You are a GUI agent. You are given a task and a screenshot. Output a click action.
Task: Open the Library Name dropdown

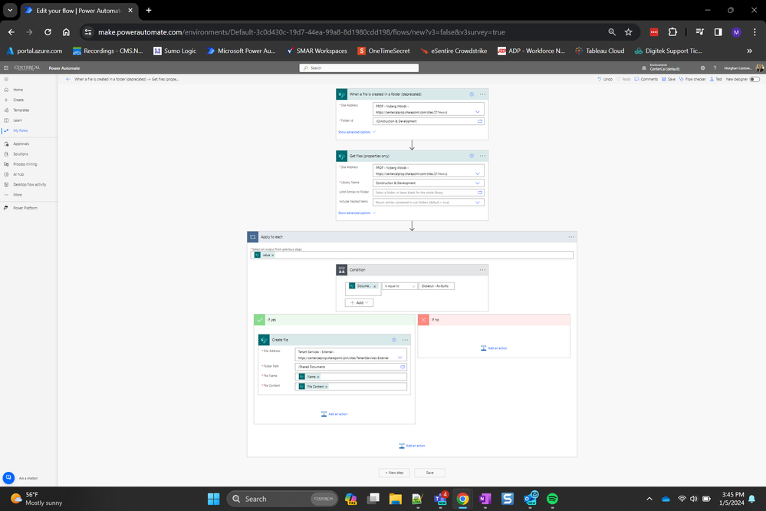click(477, 183)
